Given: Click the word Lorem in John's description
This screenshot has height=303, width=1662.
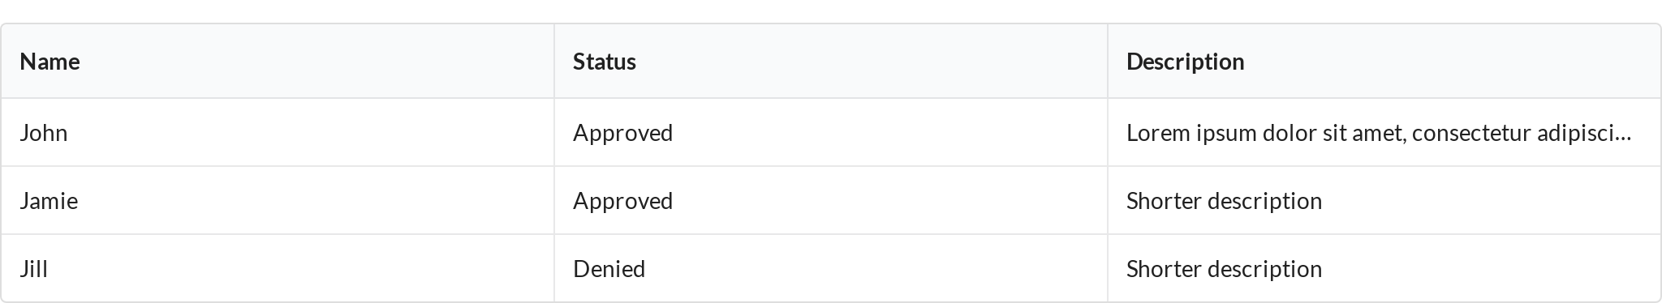Looking at the screenshot, I should (1158, 133).
